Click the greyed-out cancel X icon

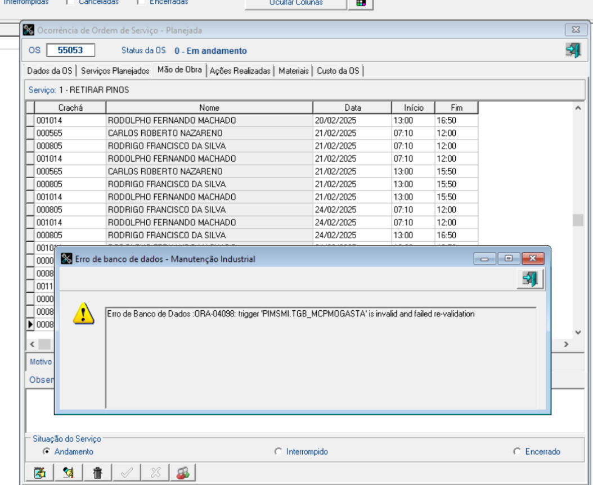(155, 473)
